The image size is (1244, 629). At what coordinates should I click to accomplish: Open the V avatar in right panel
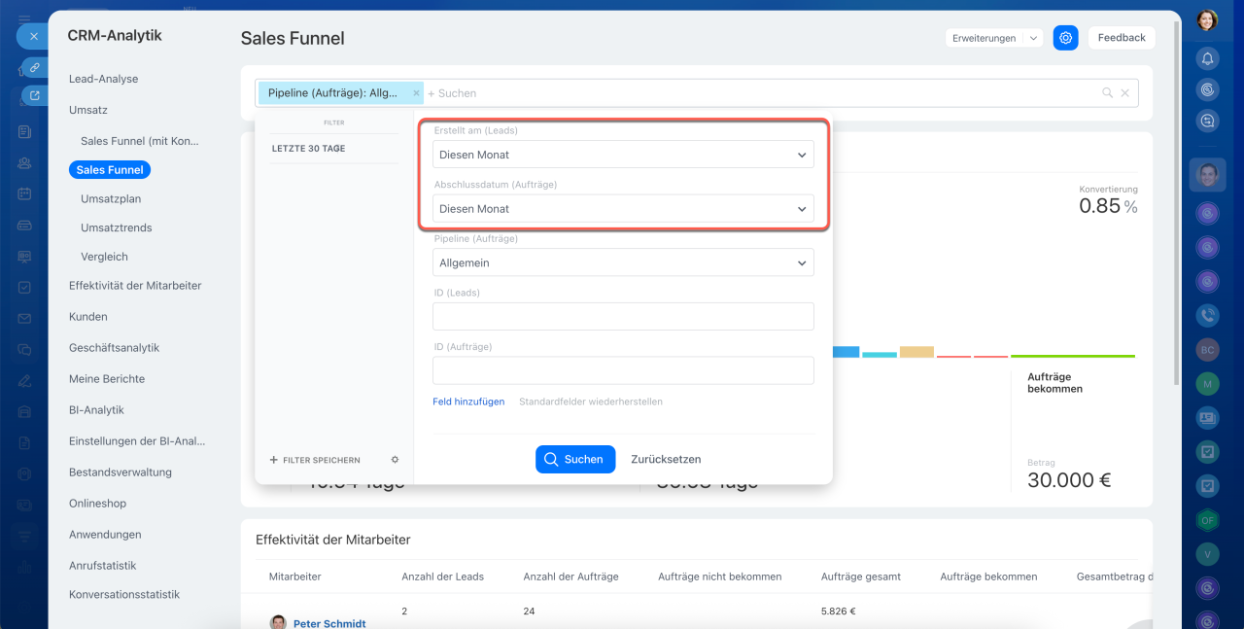click(x=1207, y=554)
